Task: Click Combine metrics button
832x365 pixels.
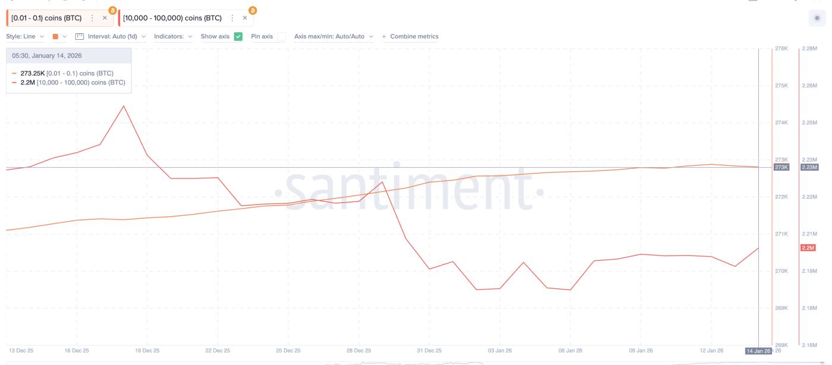Action: (x=410, y=36)
